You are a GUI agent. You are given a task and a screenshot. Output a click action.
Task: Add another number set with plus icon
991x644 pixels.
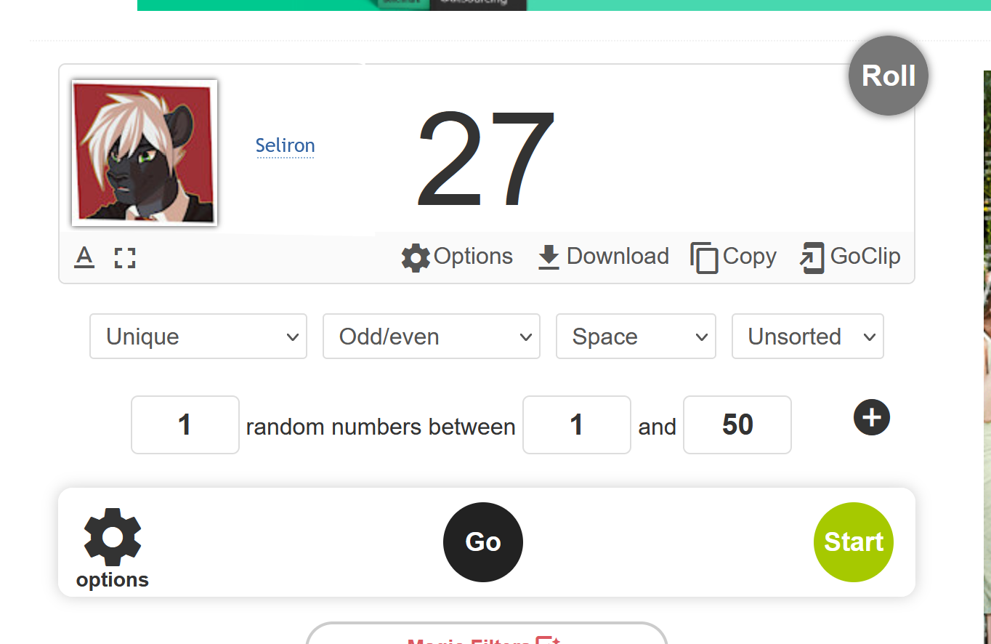tap(872, 417)
